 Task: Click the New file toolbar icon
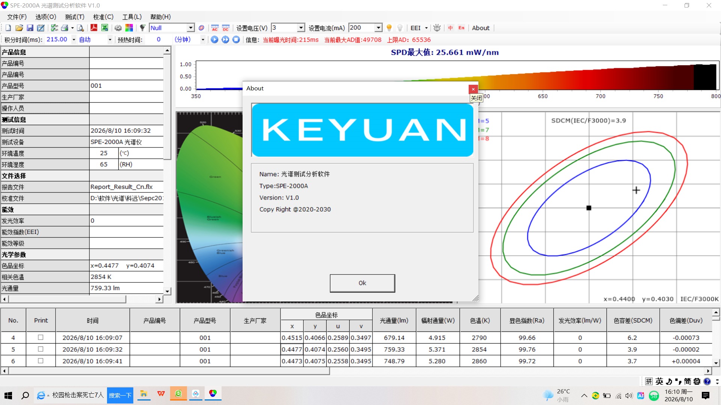[8, 28]
